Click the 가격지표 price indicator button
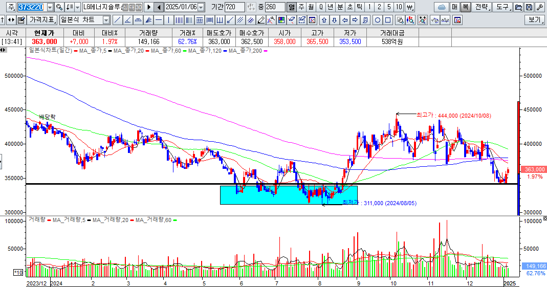 42,20
